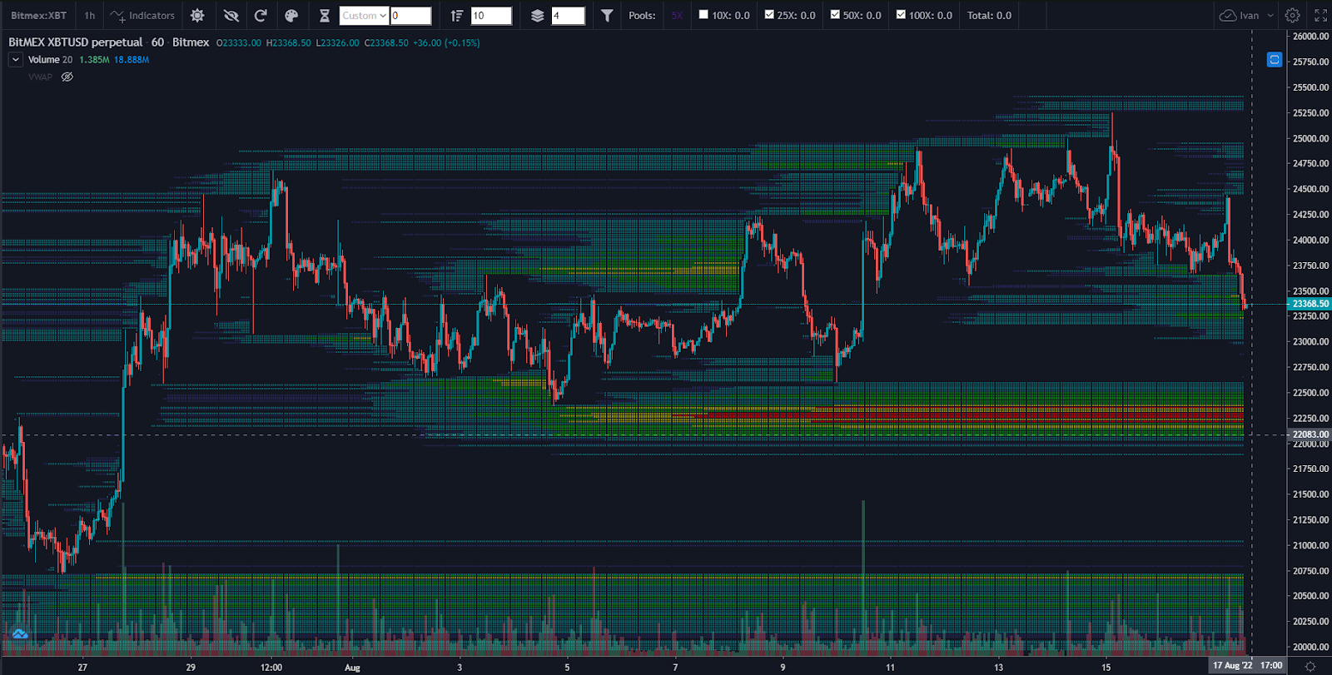Enter fullscreen mode with the expand icon
Image resolution: width=1332 pixels, height=675 pixels.
click(1320, 16)
